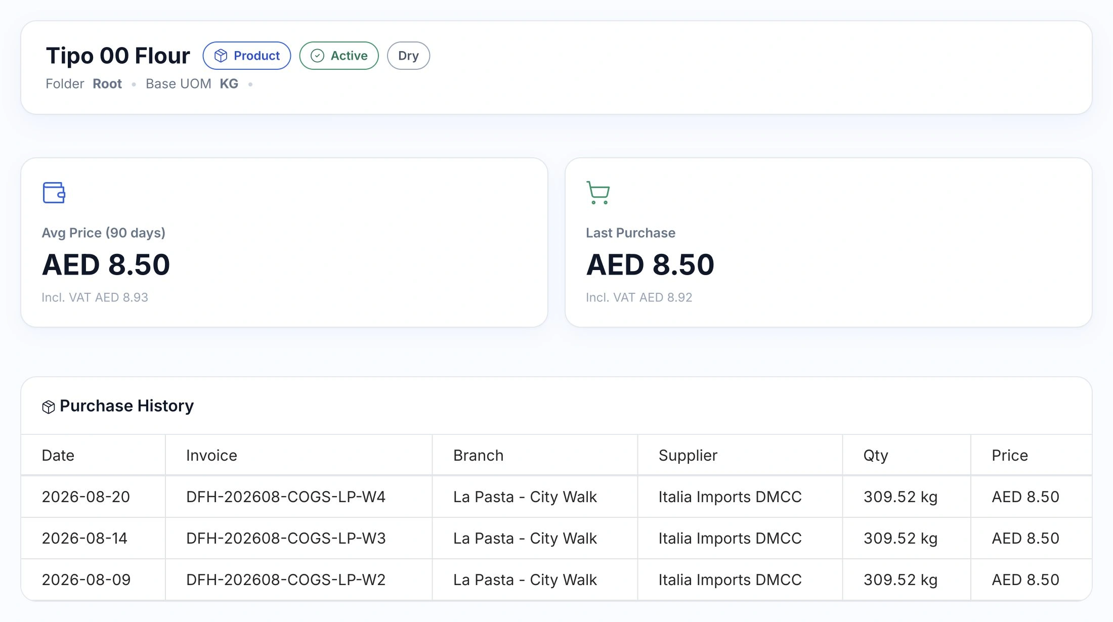
Task: Click Incl. VAT AED 8.93 text
Action: 95,297
